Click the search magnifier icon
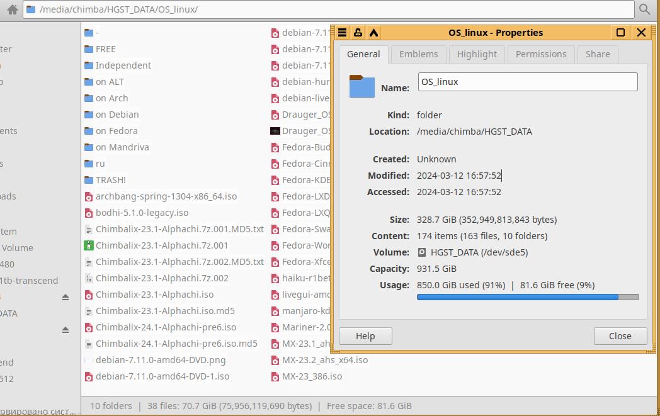The image size is (660, 416). pos(644,9)
